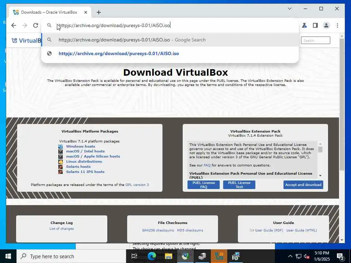The image size is (351, 263).
Task: Click the Solaris hosts platform icon
Action: 60,167
